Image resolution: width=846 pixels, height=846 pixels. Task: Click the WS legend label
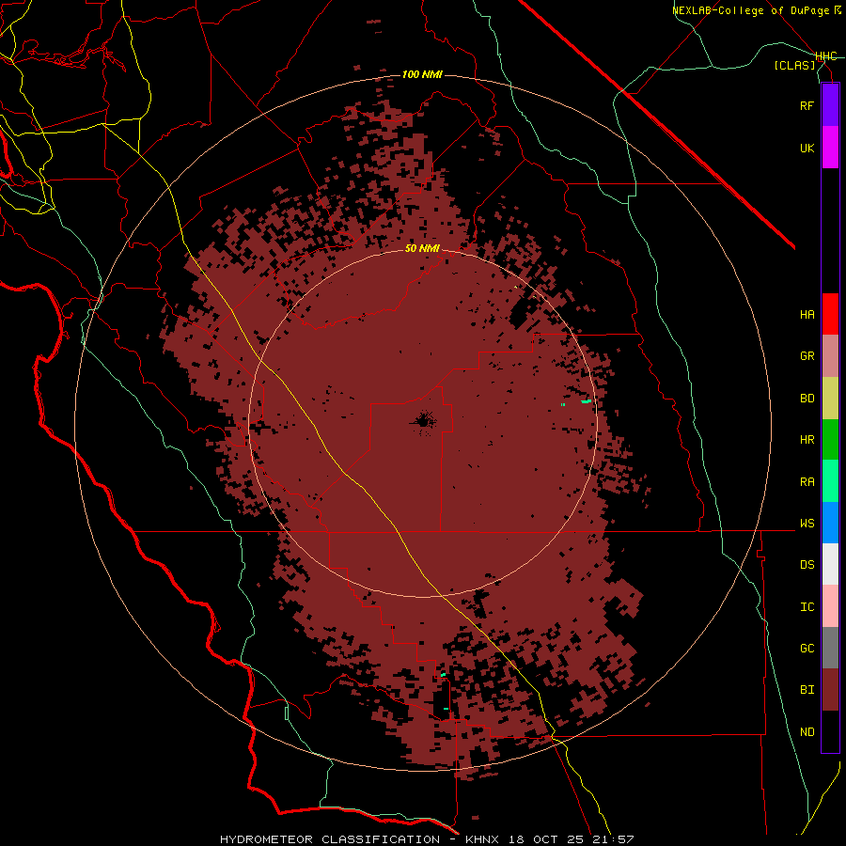click(807, 524)
